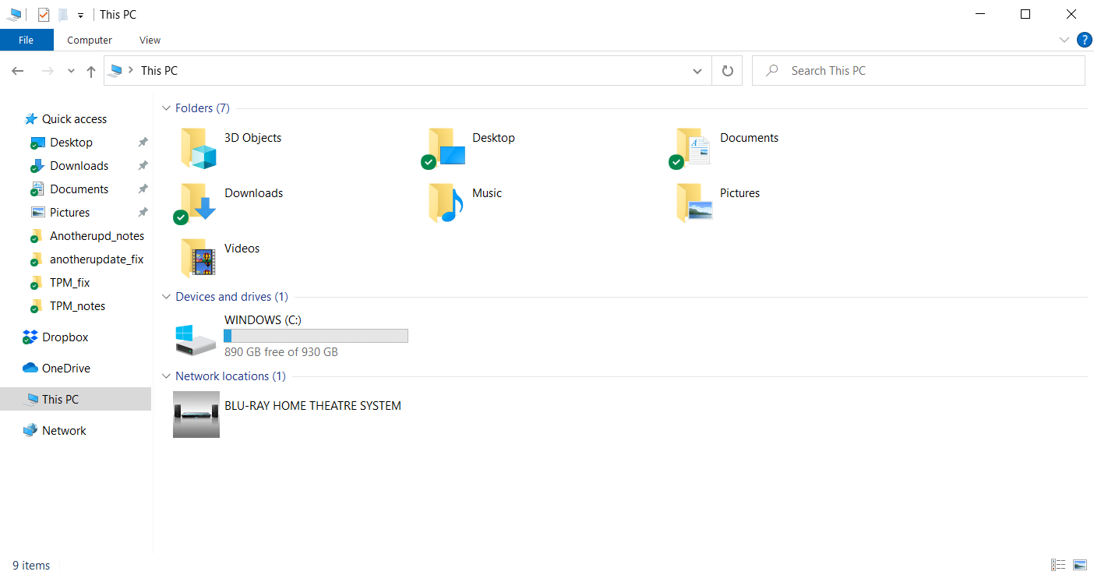Unpin Desktop using its pin icon

(143, 143)
